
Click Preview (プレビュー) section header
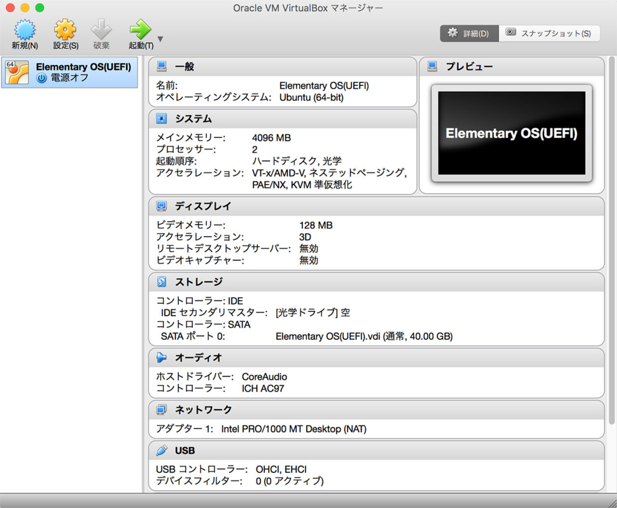click(512, 66)
